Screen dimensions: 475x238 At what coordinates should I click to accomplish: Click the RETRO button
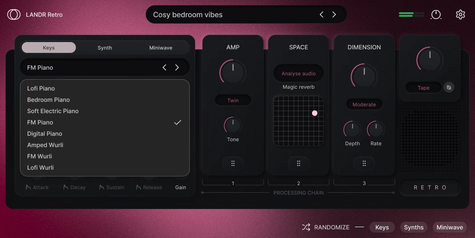[x=430, y=187]
